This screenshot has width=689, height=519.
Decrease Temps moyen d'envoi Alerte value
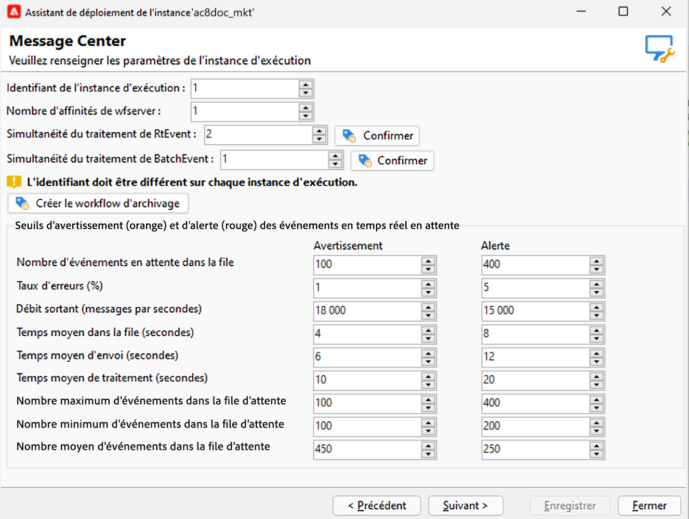[x=597, y=362]
